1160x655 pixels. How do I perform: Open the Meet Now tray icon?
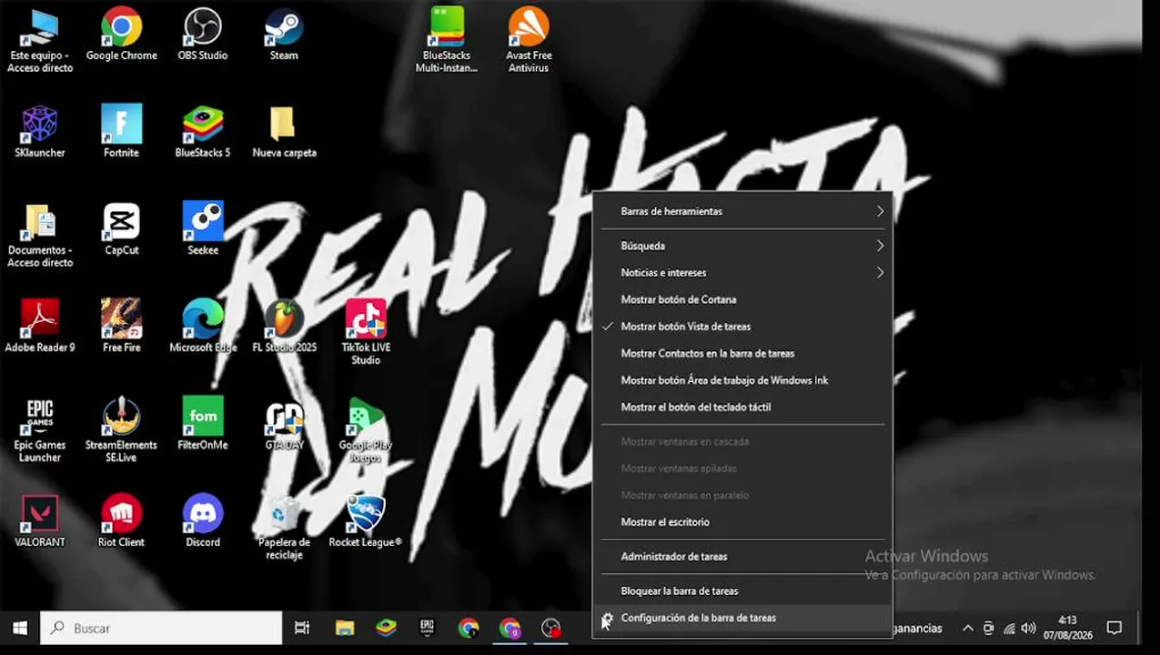point(988,629)
